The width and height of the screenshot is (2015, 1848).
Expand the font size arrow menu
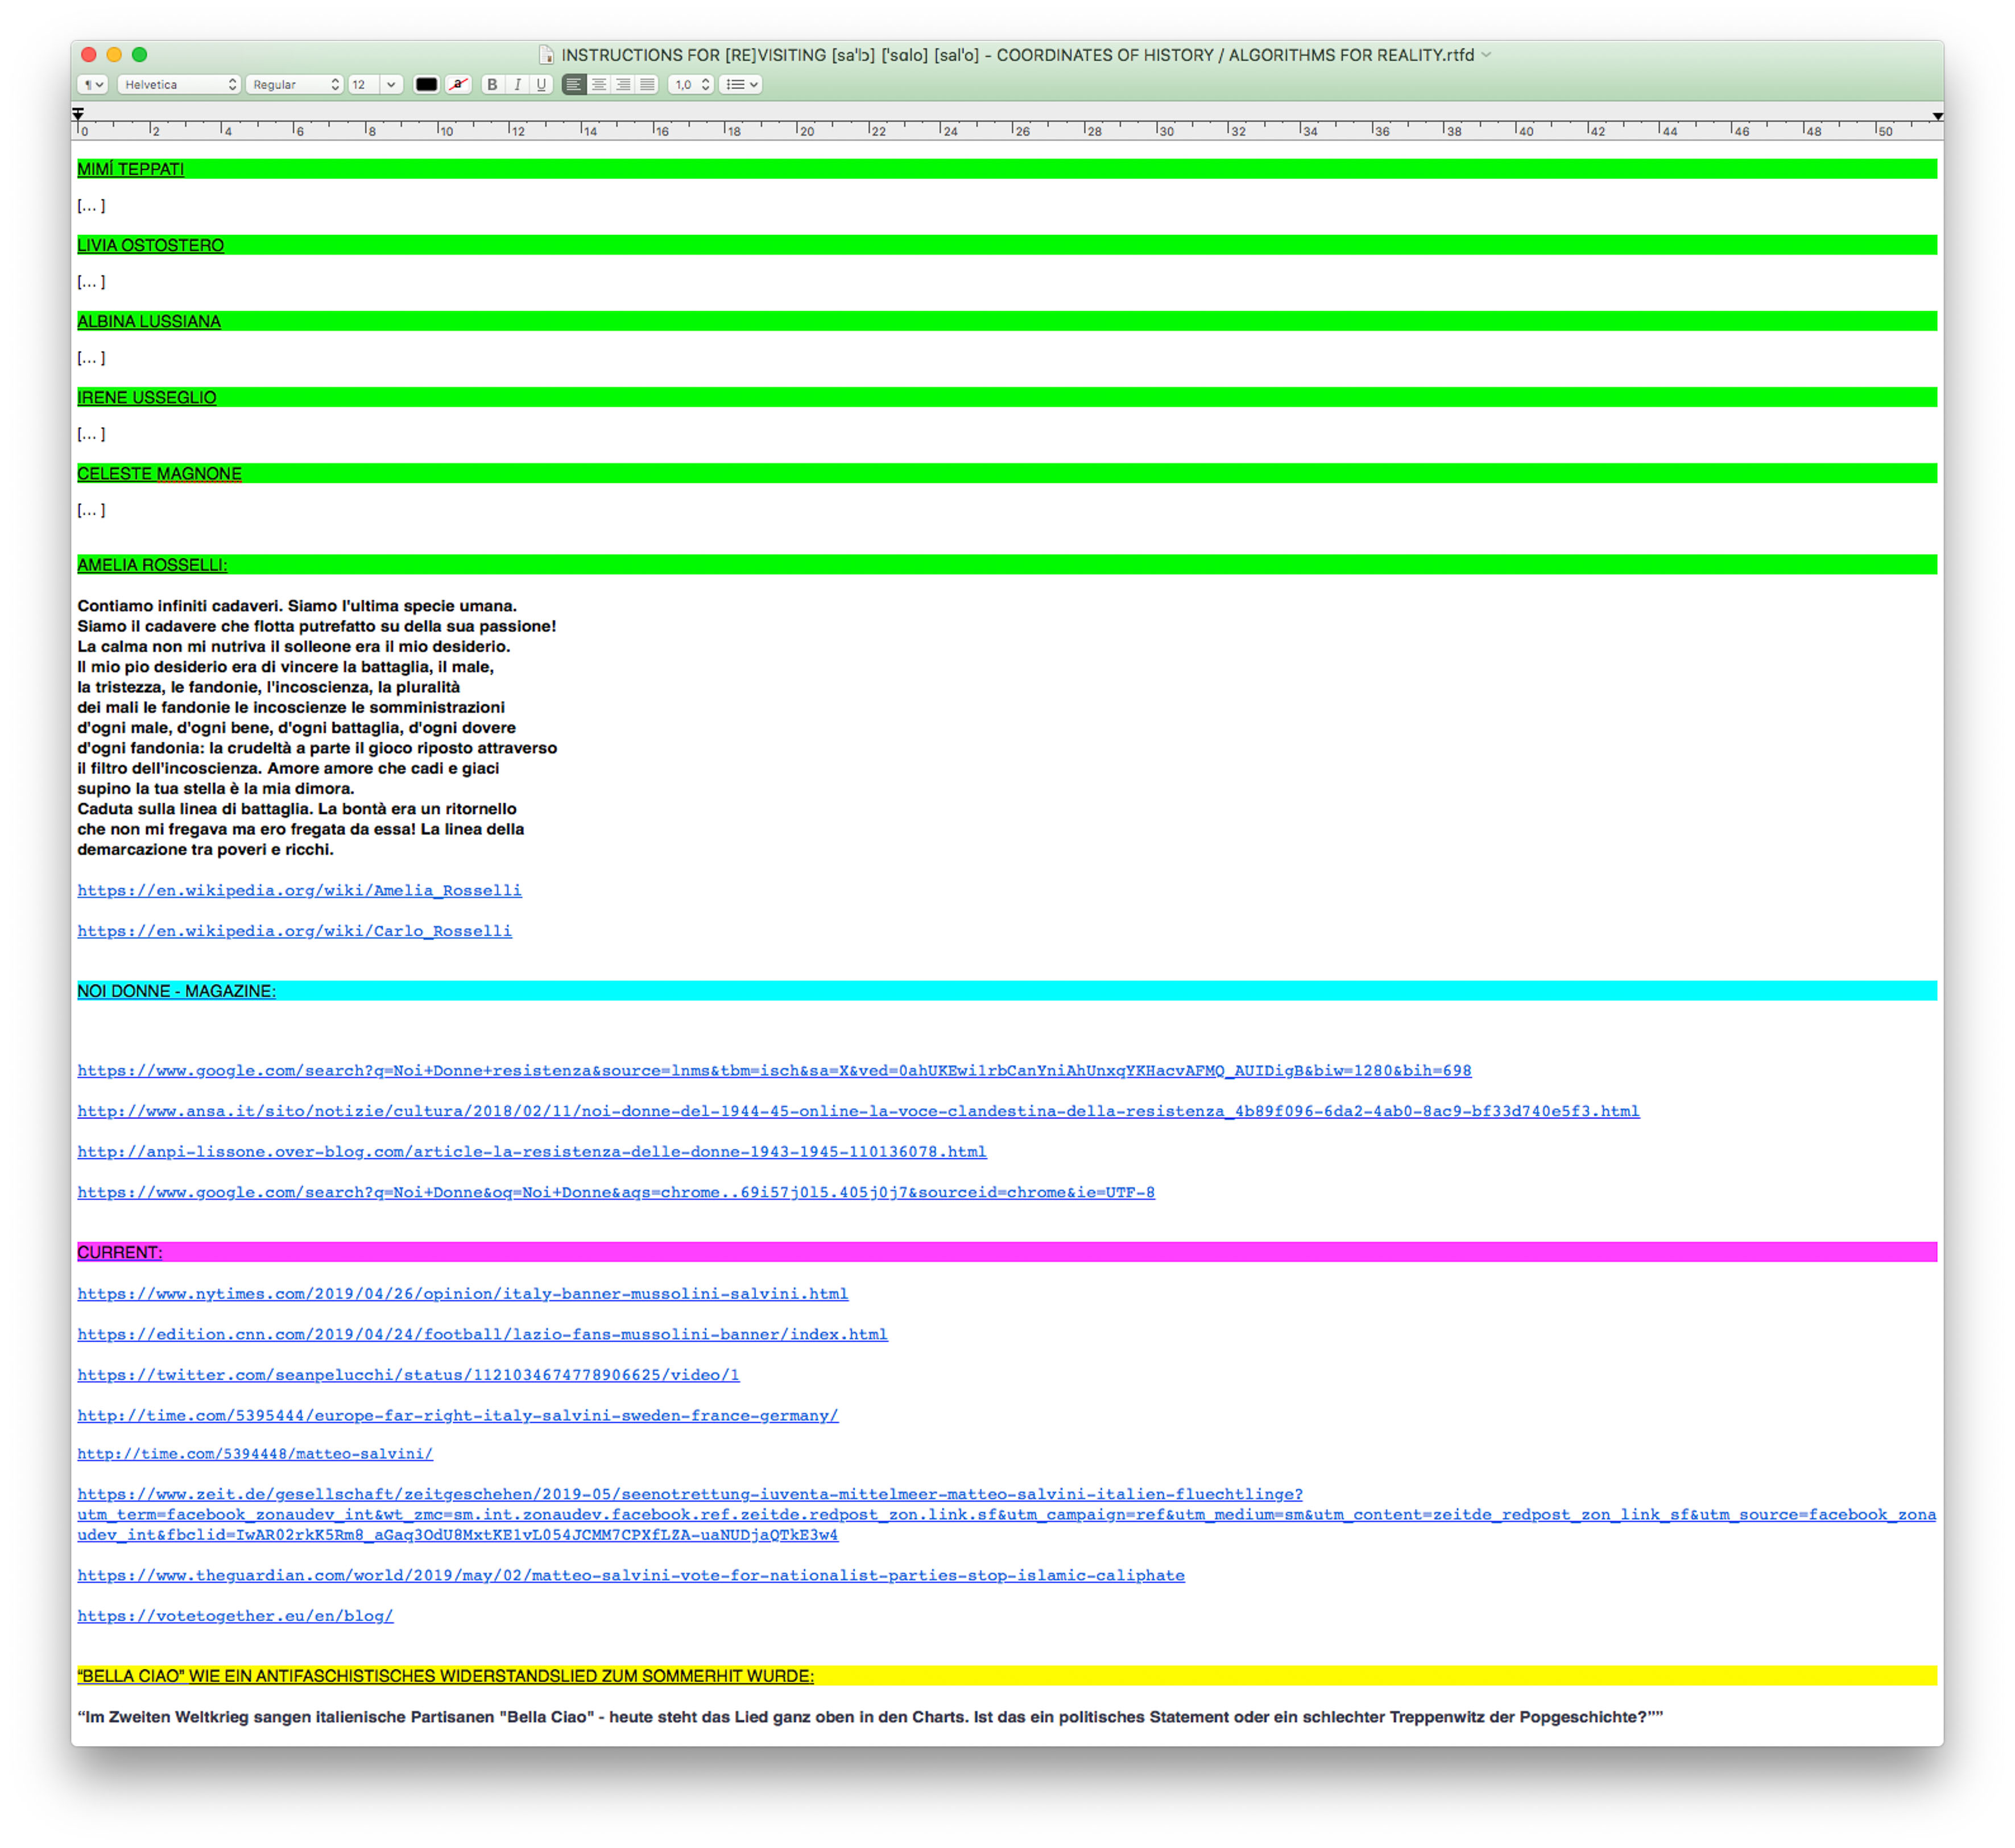[x=391, y=85]
